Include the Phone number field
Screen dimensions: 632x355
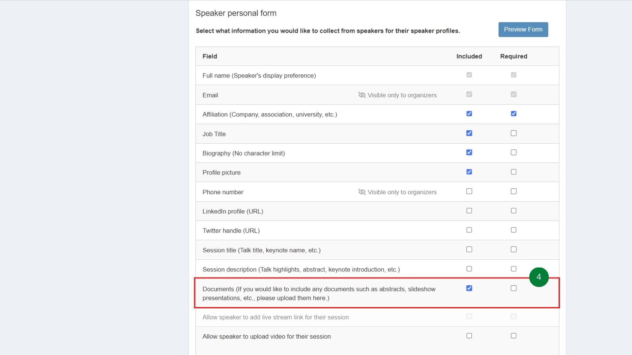(469, 191)
